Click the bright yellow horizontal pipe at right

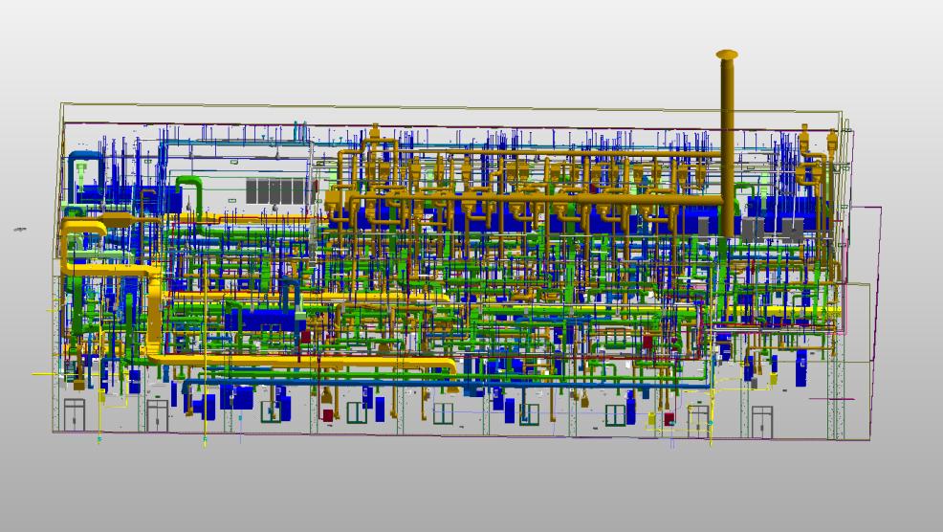(784, 311)
